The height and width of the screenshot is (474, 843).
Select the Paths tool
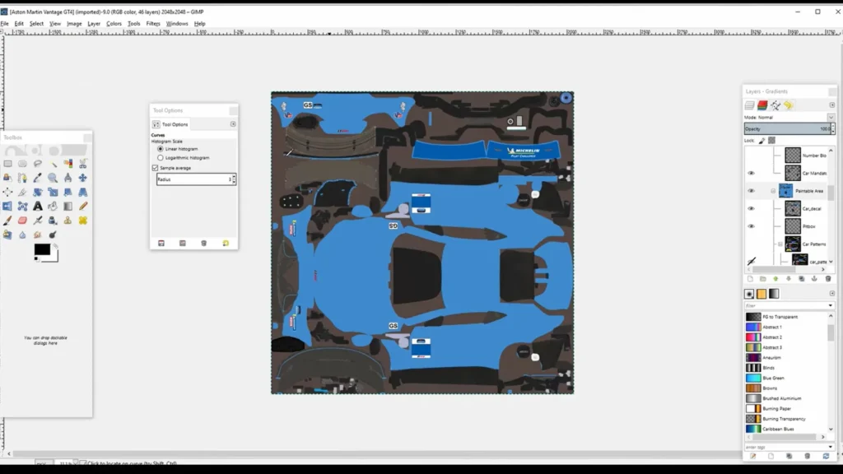pyautogui.click(x=22, y=178)
